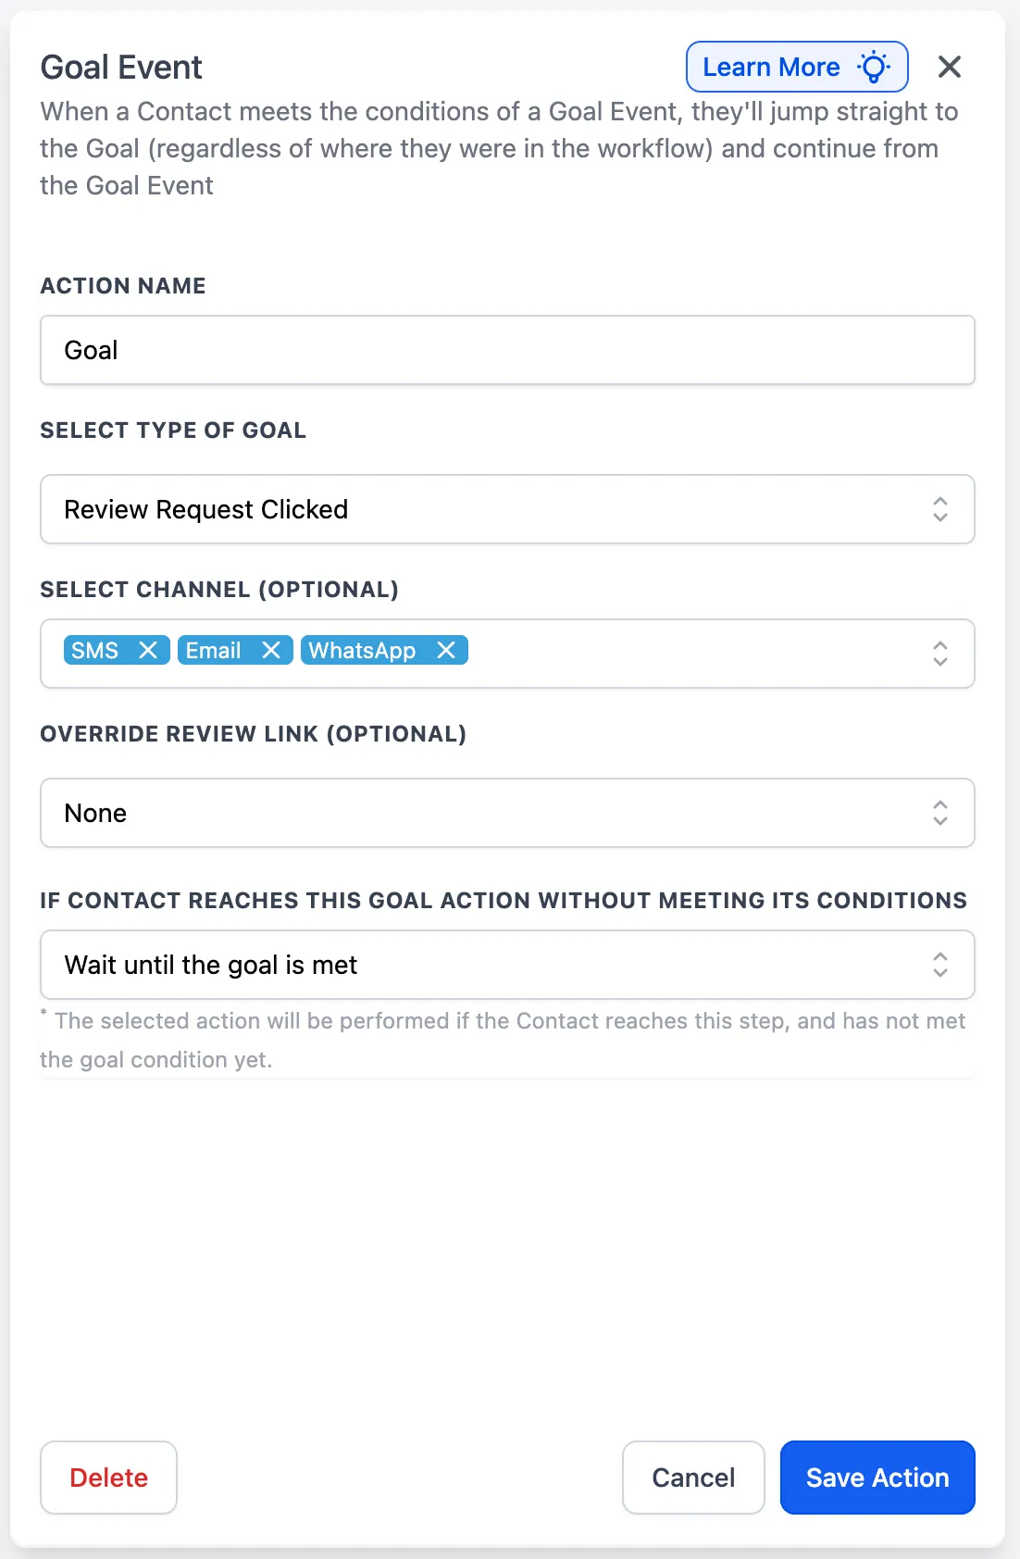The height and width of the screenshot is (1559, 1020).
Task: Click the Action Name input field
Action: tap(507, 350)
